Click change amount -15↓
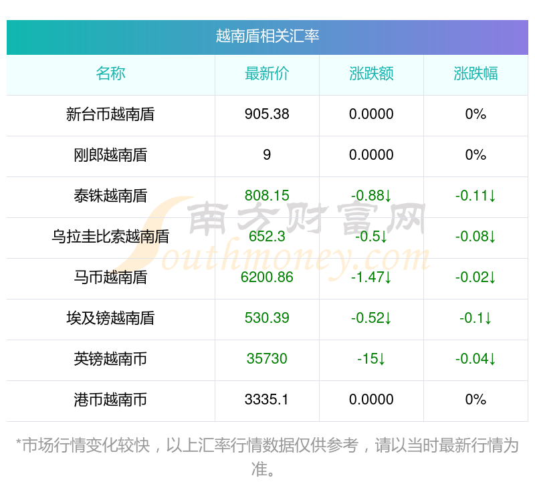 coord(371,359)
